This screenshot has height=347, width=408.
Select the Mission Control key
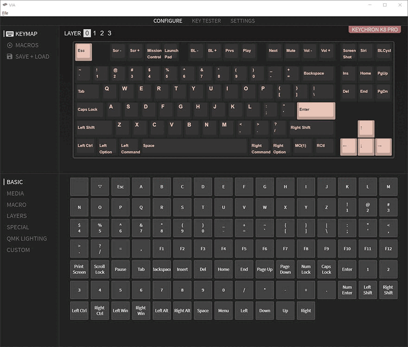point(154,52)
